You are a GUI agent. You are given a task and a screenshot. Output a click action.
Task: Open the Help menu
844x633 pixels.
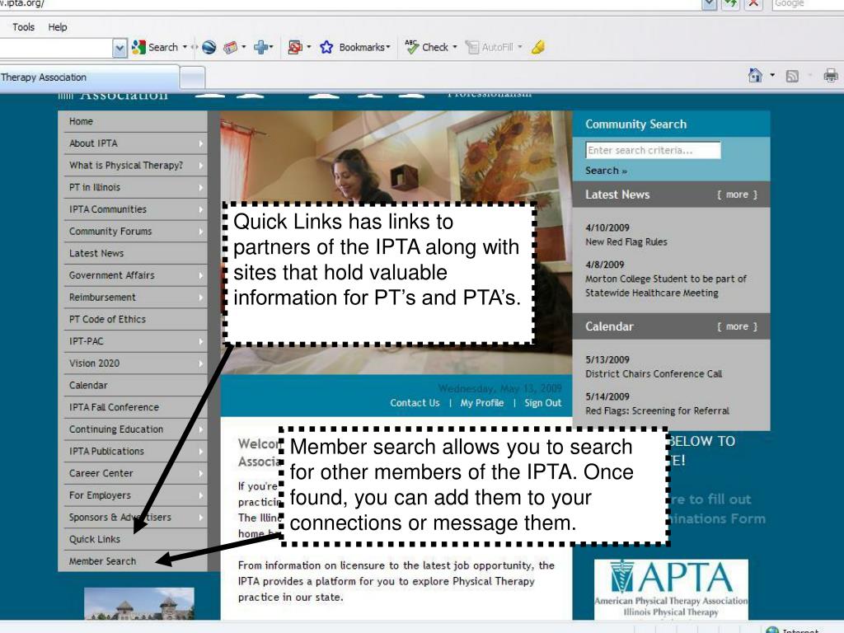coord(58,27)
